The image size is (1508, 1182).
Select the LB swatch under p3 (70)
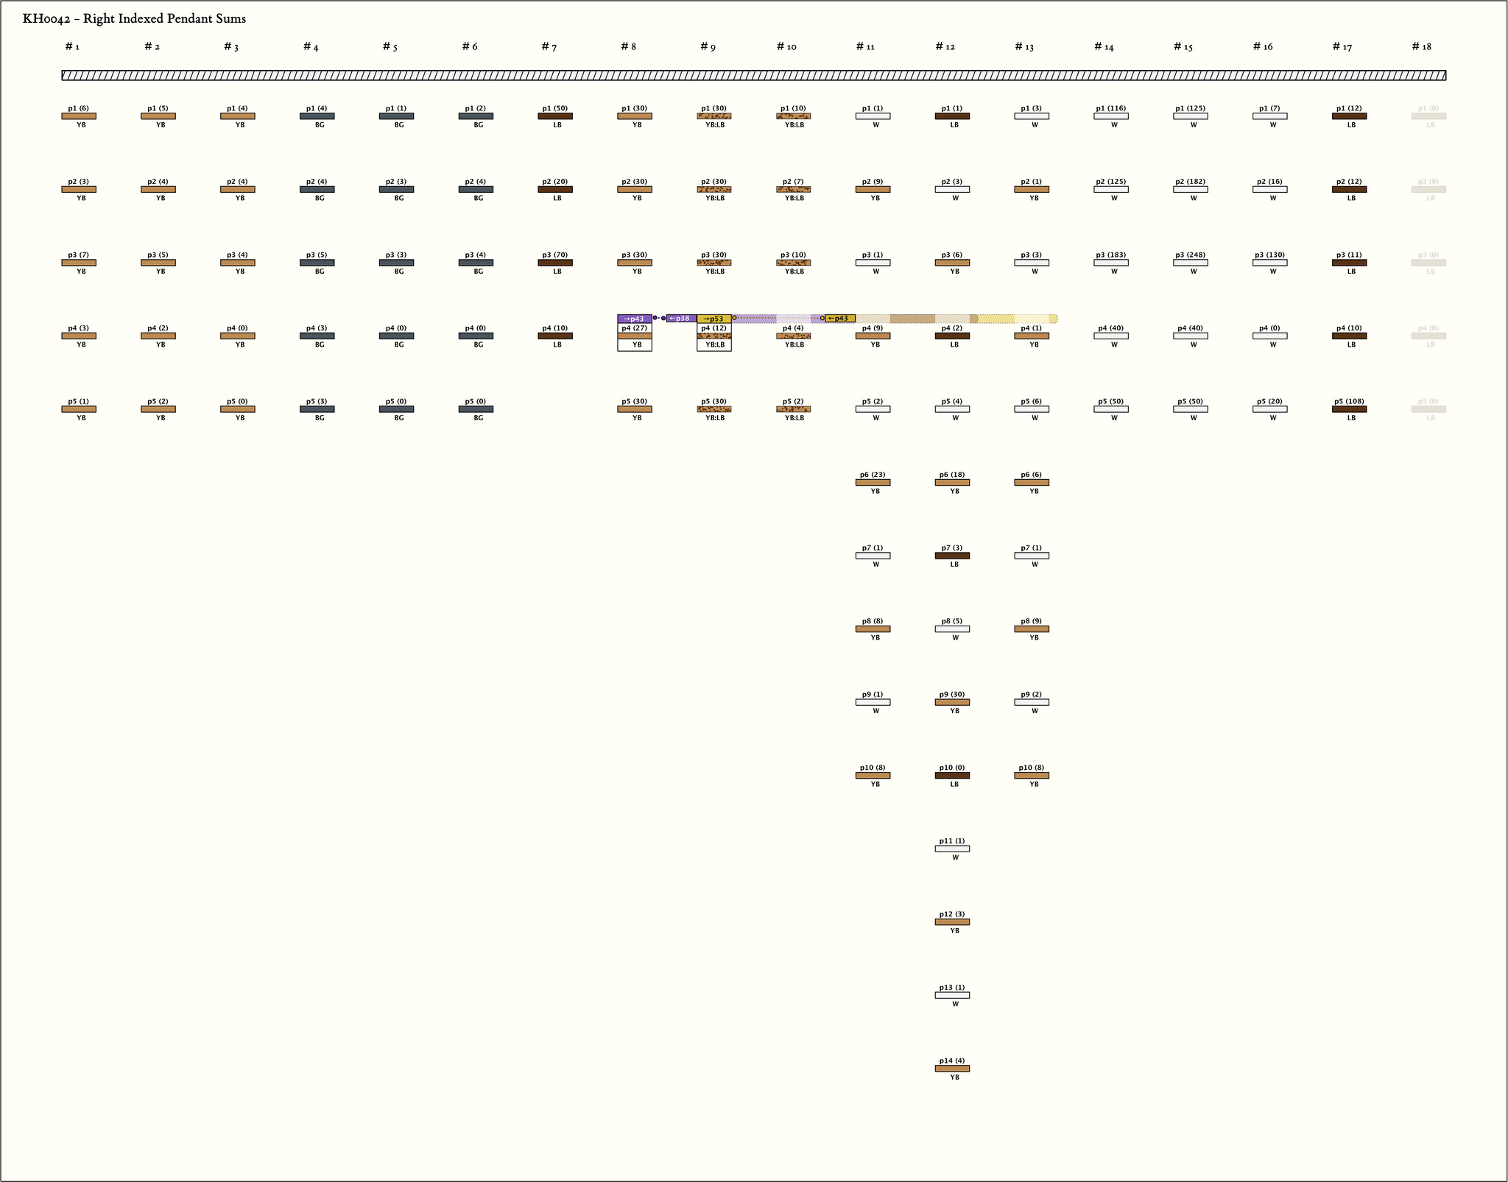pos(555,263)
